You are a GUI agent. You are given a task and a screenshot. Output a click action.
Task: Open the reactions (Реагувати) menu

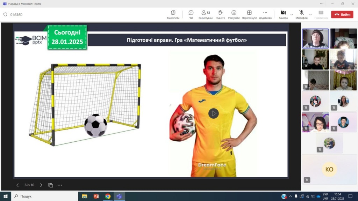coord(234,14)
